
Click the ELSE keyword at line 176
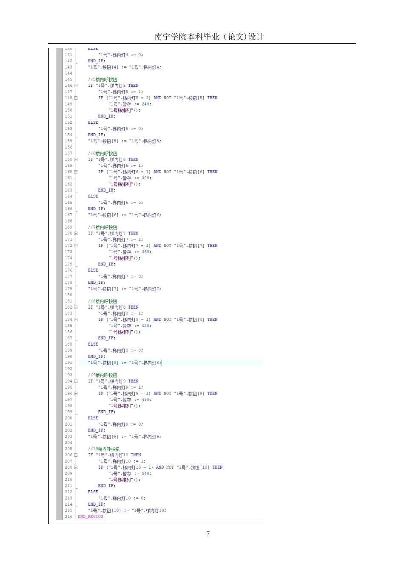(93, 270)
